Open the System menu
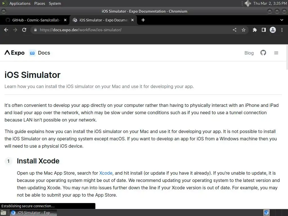Image resolution: width=288 pixels, height=216 pixels. (x=55, y=3)
